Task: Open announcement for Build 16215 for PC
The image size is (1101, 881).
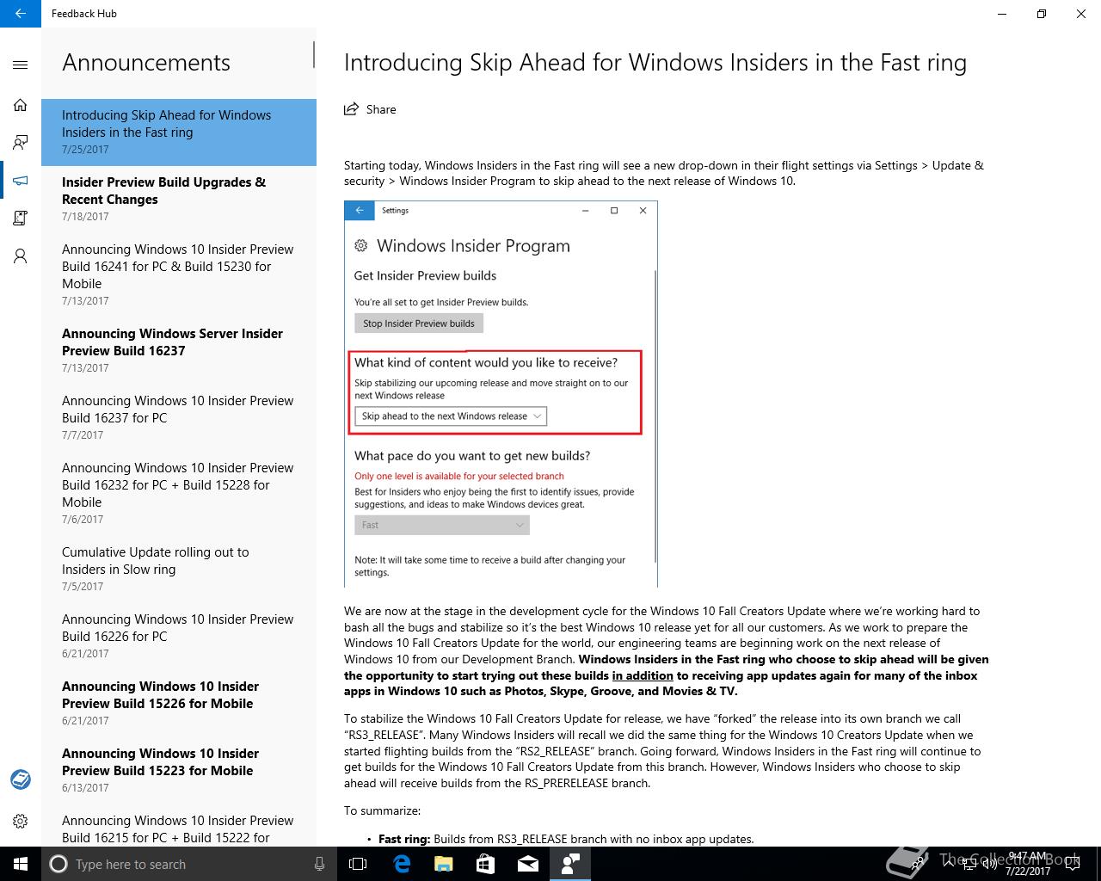Action: [179, 826]
